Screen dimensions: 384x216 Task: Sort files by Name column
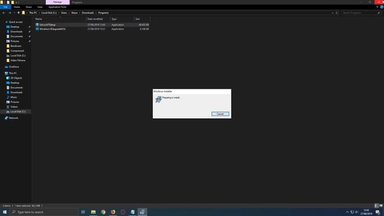coord(60,19)
